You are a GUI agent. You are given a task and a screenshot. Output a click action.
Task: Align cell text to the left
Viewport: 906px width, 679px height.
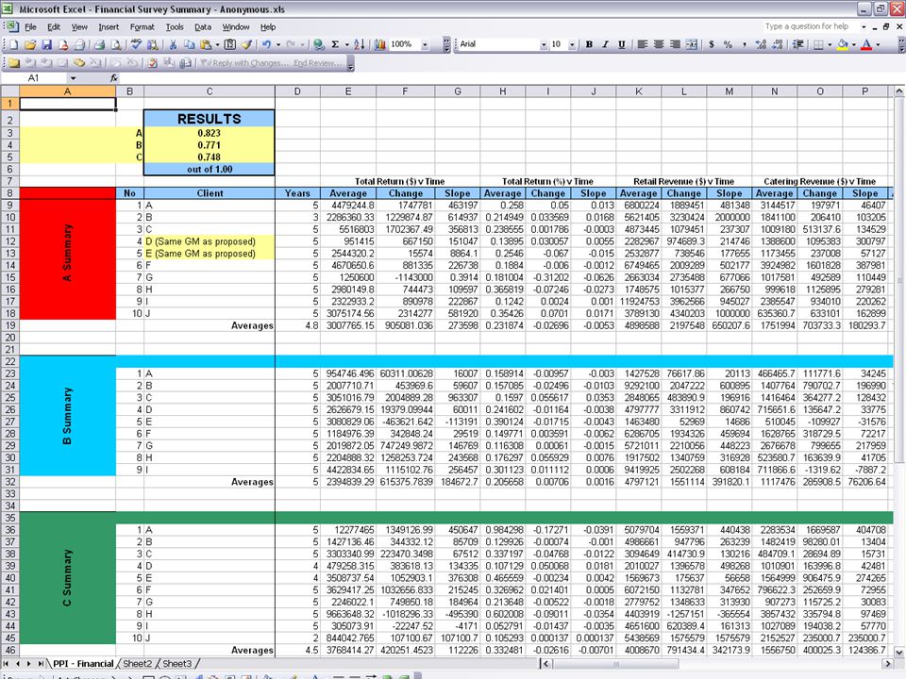pos(642,44)
